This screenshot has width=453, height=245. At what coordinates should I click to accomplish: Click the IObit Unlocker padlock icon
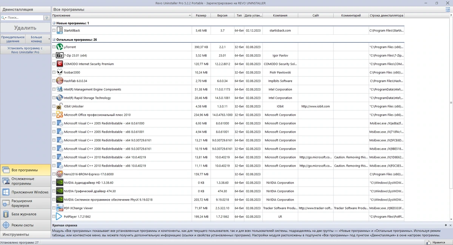point(59,106)
